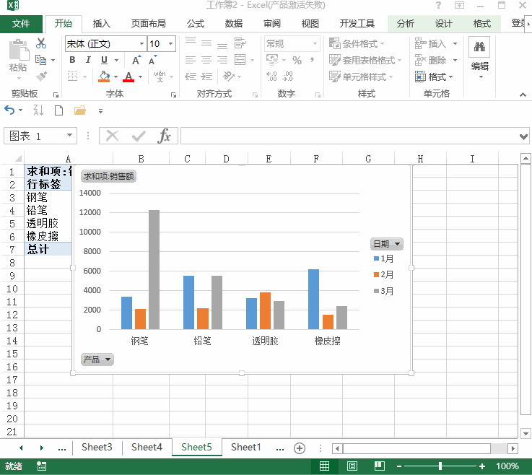Click the comma style icon
The width and height of the screenshot is (532, 475).
click(x=312, y=60)
